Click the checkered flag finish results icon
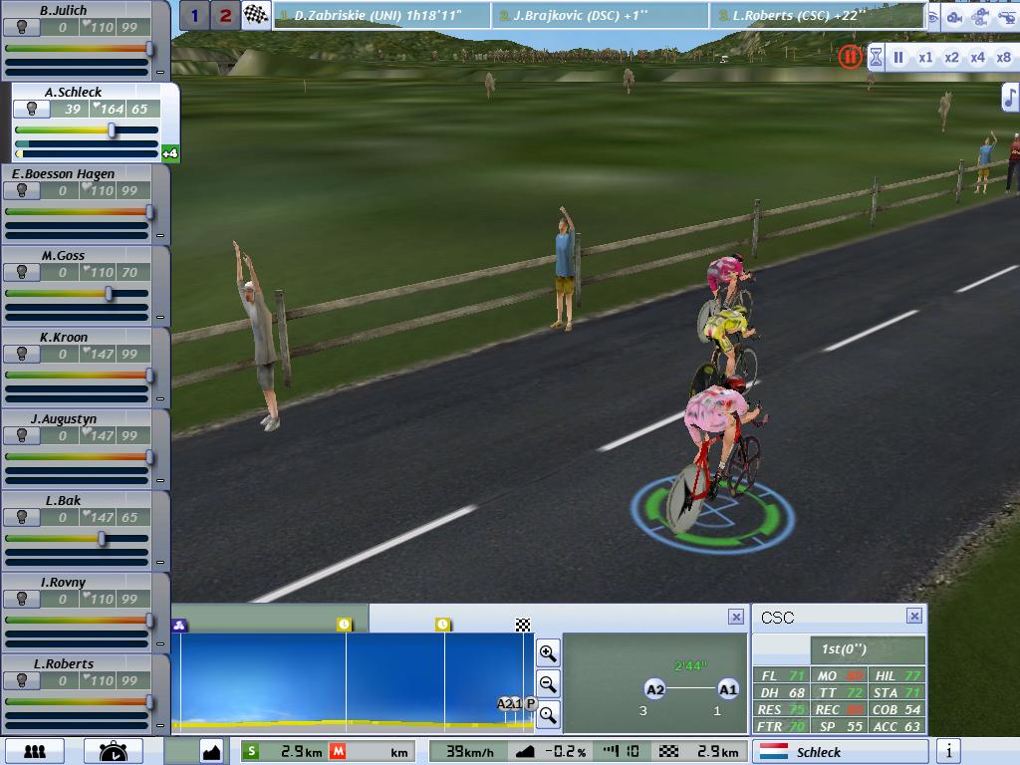 (256, 16)
